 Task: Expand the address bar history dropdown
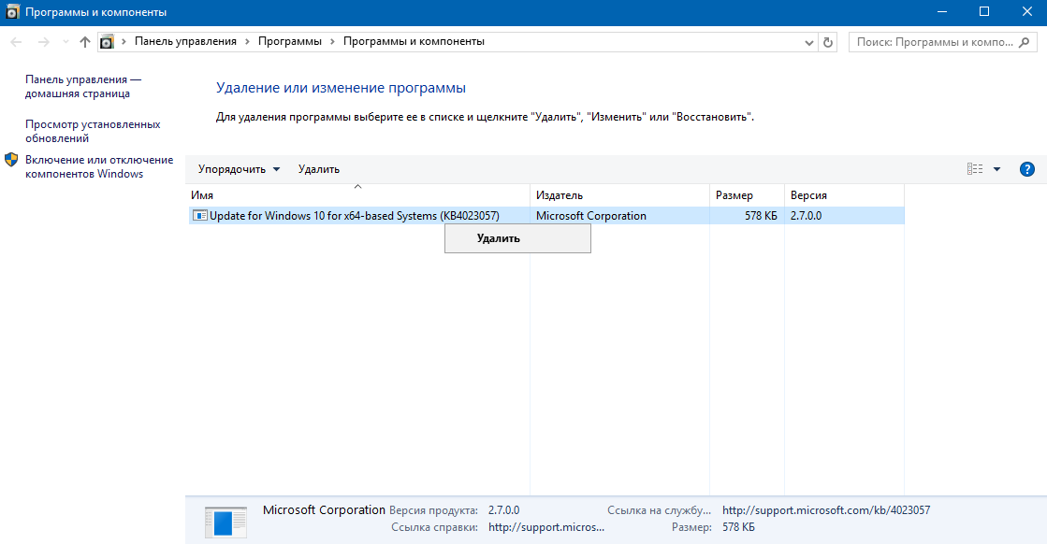point(809,42)
